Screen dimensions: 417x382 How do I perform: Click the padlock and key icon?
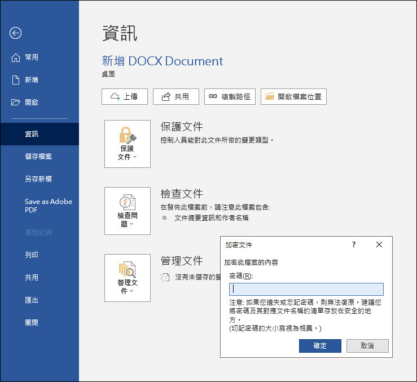[128, 135]
